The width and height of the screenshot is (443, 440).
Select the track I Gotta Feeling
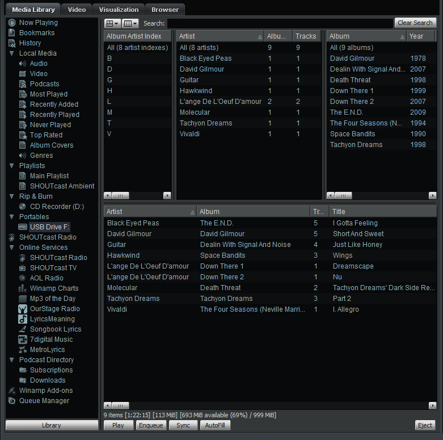coord(270,223)
